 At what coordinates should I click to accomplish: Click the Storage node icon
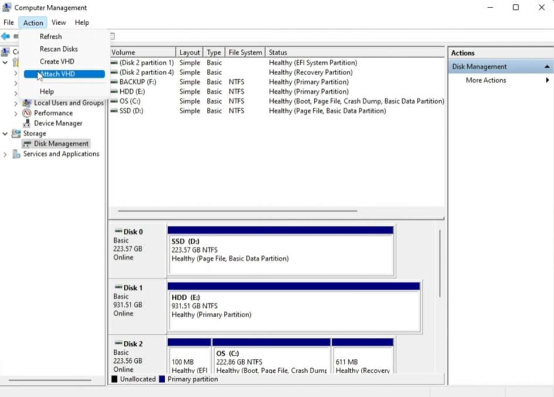16,134
